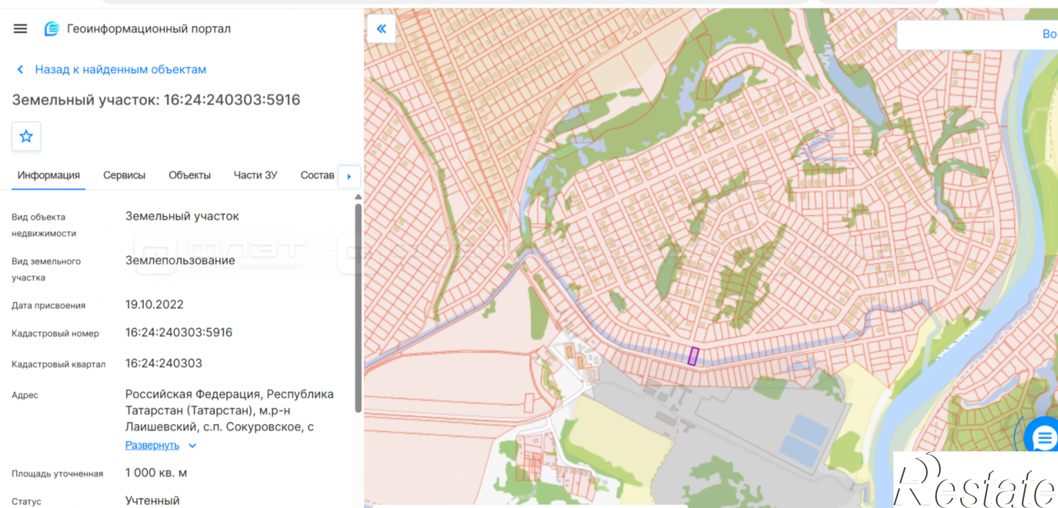Select the Части ЗУ tab
1058x508 pixels.
pos(256,175)
